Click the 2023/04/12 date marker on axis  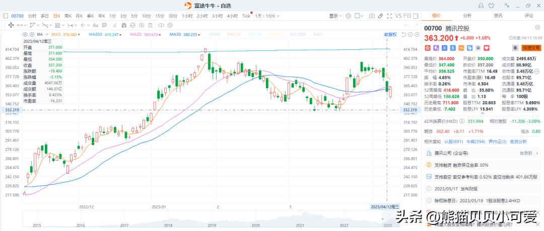coord(385,206)
